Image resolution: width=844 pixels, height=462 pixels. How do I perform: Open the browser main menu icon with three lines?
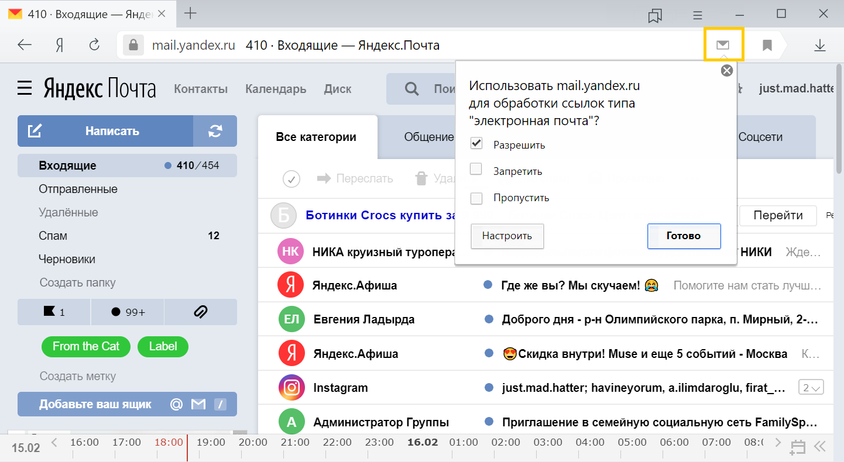point(697,15)
